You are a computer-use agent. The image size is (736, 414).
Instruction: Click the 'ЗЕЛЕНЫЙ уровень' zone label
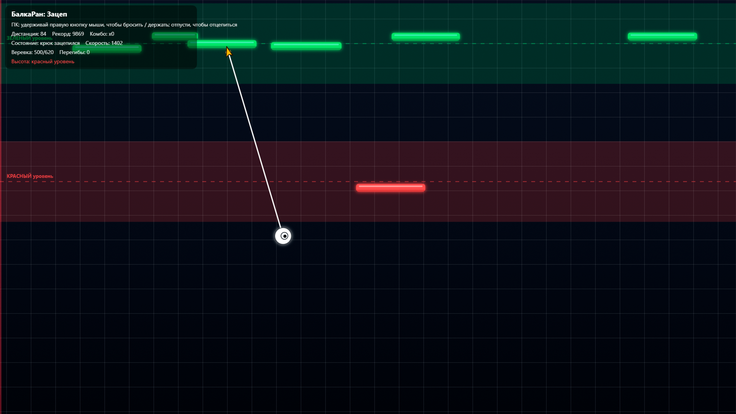tap(30, 38)
